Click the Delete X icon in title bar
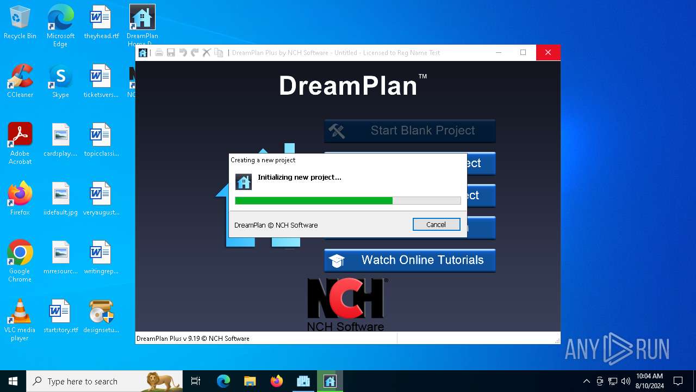 click(207, 53)
